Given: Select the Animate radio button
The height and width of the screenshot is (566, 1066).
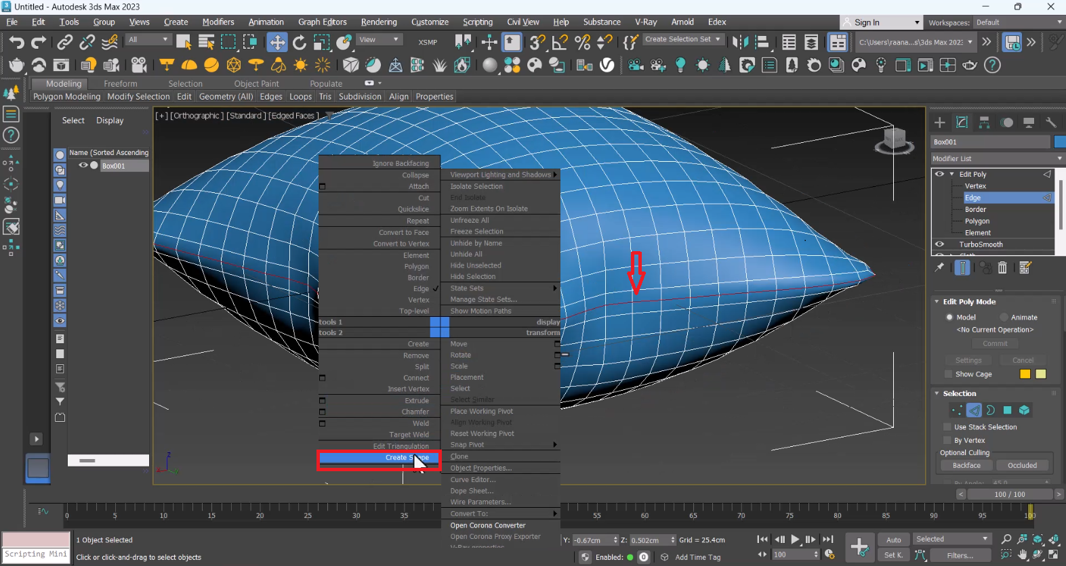Looking at the screenshot, I should coord(1004,318).
